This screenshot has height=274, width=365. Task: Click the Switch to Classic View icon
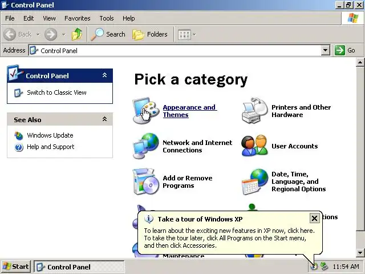[18, 92]
